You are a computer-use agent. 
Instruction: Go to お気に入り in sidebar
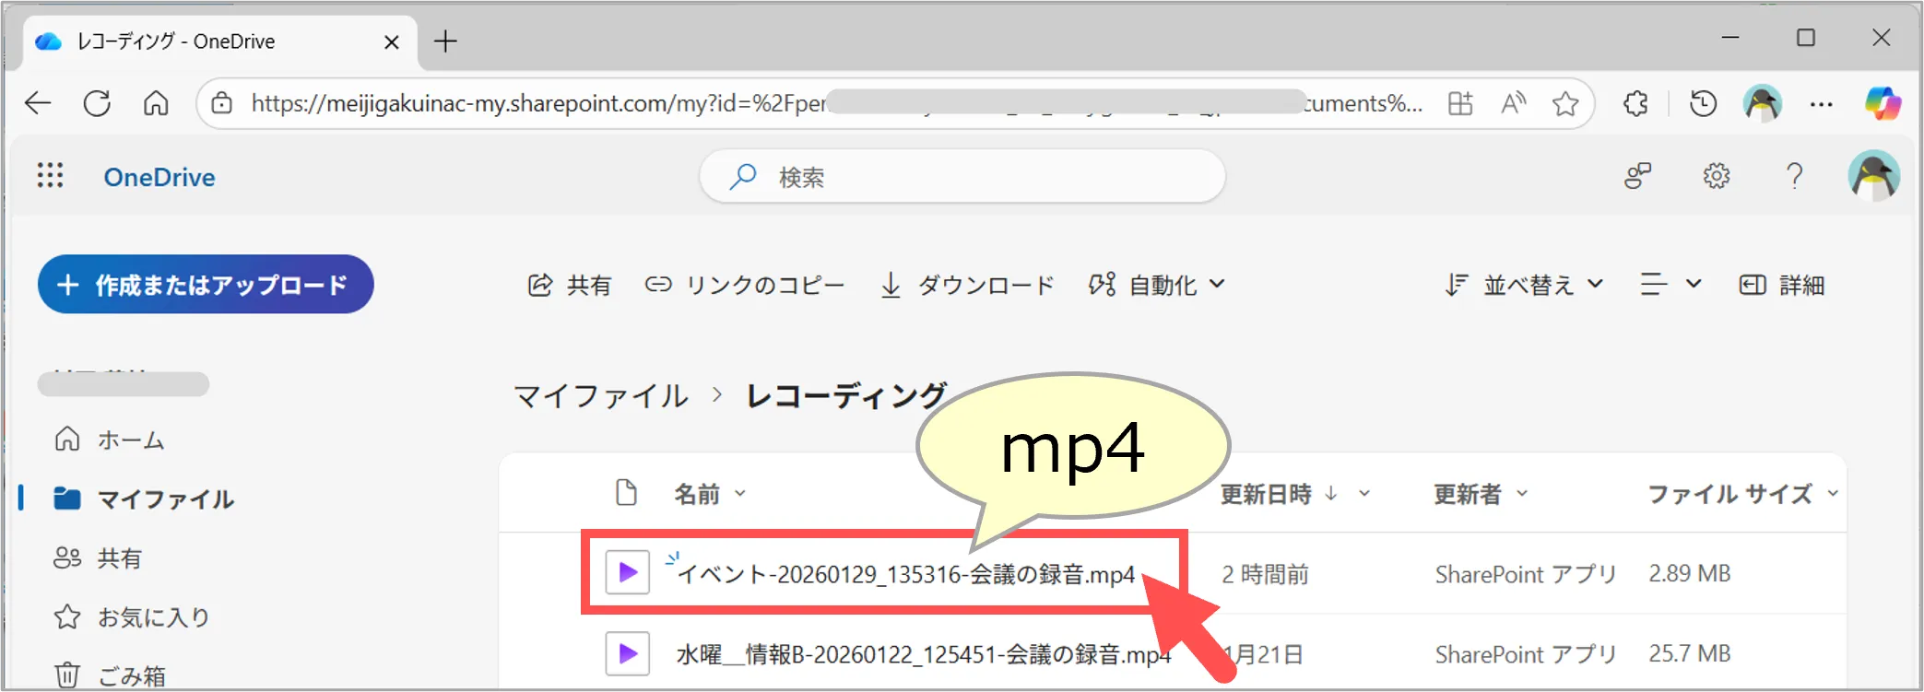pos(153,617)
